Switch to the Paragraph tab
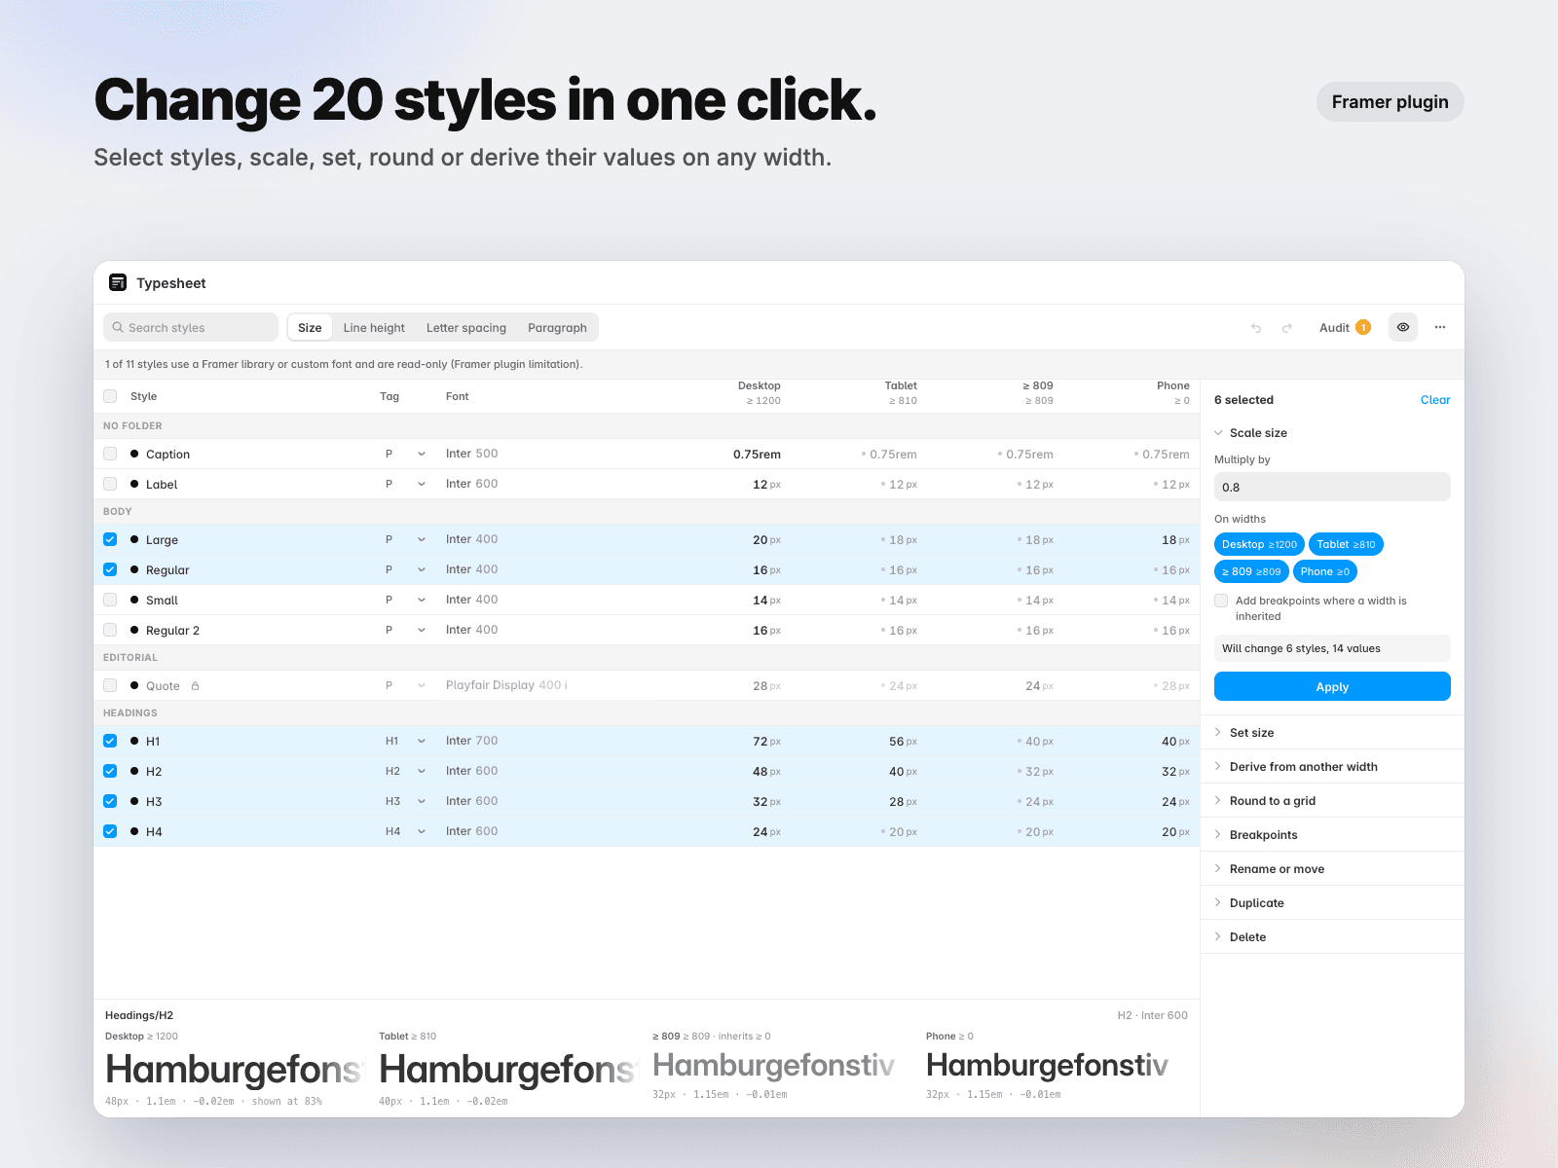Image resolution: width=1558 pixels, height=1168 pixels. pyautogui.click(x=557, y=328)
